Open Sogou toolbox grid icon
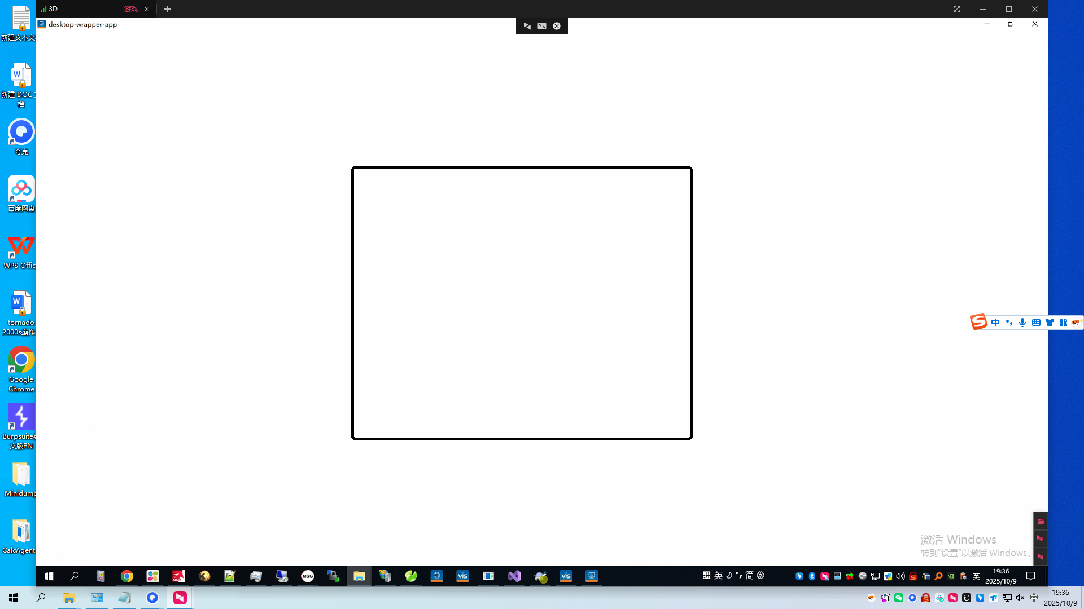The width and height of the screenshot is (1084, 609). tap(1063, 323)
